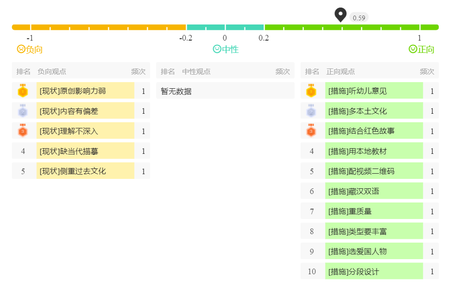Click rank number 5 beside 侧重过去文化
This screenshot has height=295, width=451.
23,171
